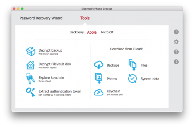
Task: Click the iCloud Photos download icon
Action: pyautogui.click(x=99, y=79)
